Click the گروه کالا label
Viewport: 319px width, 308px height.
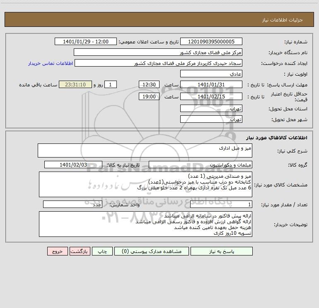pyautogui.click(x=297, y=165)
